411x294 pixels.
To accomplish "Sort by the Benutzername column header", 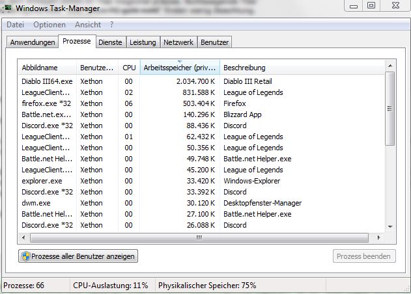I will (97, 68).
